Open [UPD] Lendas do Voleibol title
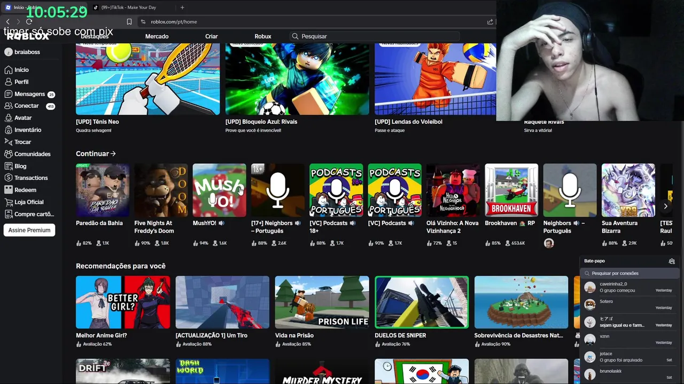The width and height of the screenshot is (684, 384). (x=408, y=122)
